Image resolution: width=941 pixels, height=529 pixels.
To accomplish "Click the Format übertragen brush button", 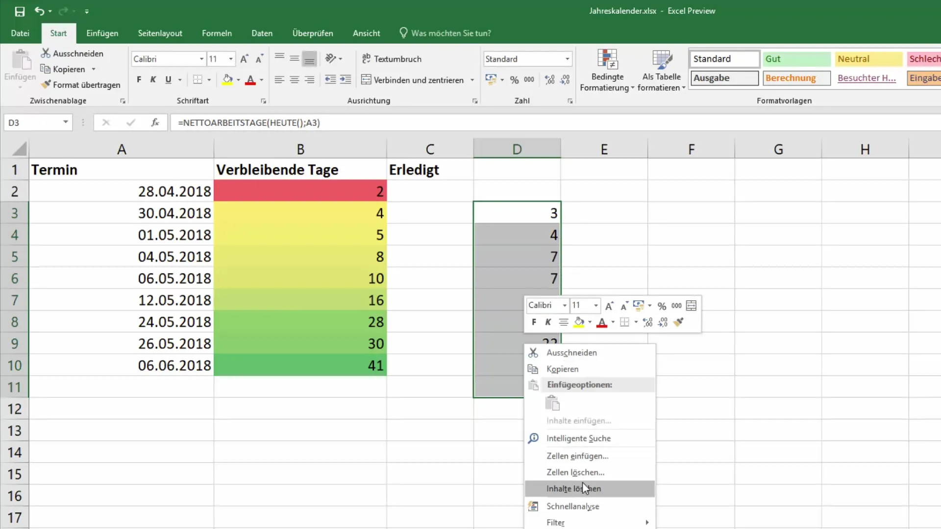I will [x=81, y=85].
